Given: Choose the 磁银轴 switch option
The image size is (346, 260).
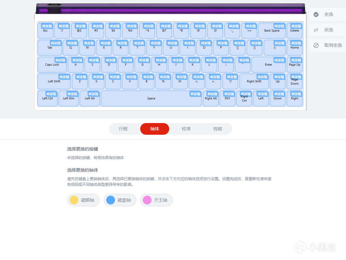Looking at the screenshot, I should tap(84, 200).
